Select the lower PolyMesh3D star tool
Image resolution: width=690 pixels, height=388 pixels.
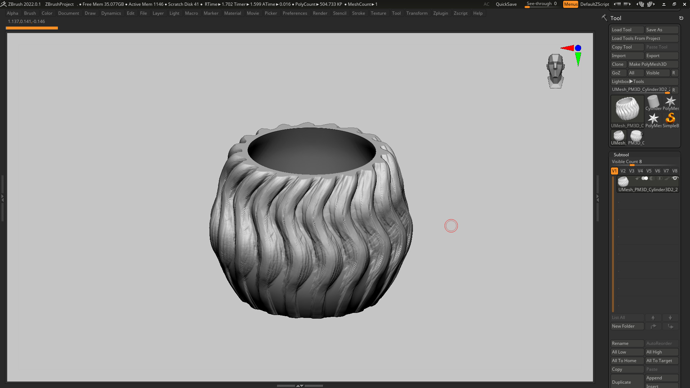653,120
